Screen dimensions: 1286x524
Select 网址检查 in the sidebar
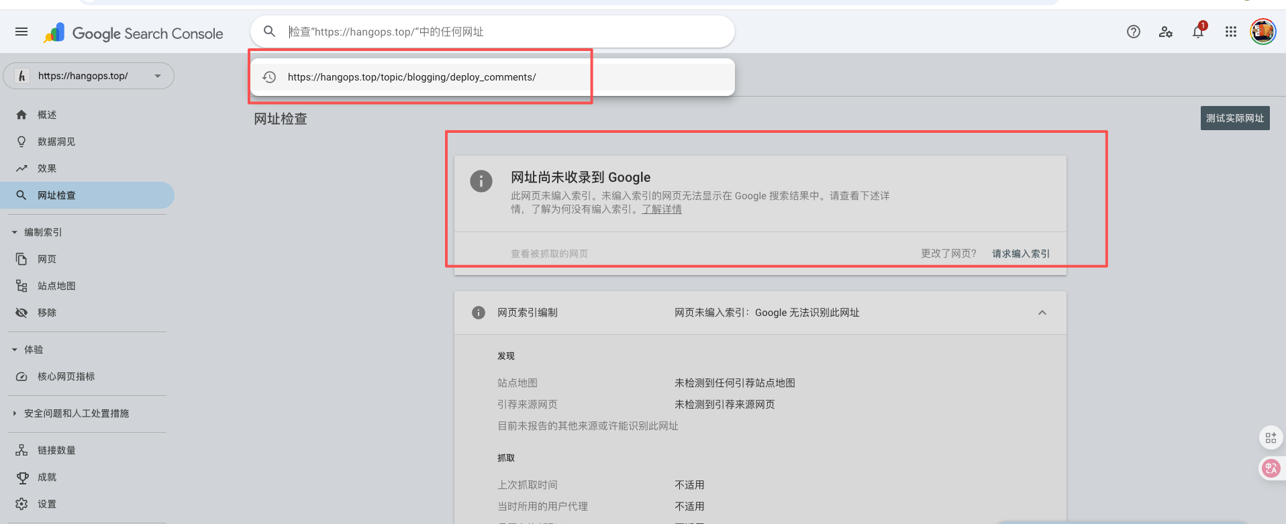tap(87, 195)
